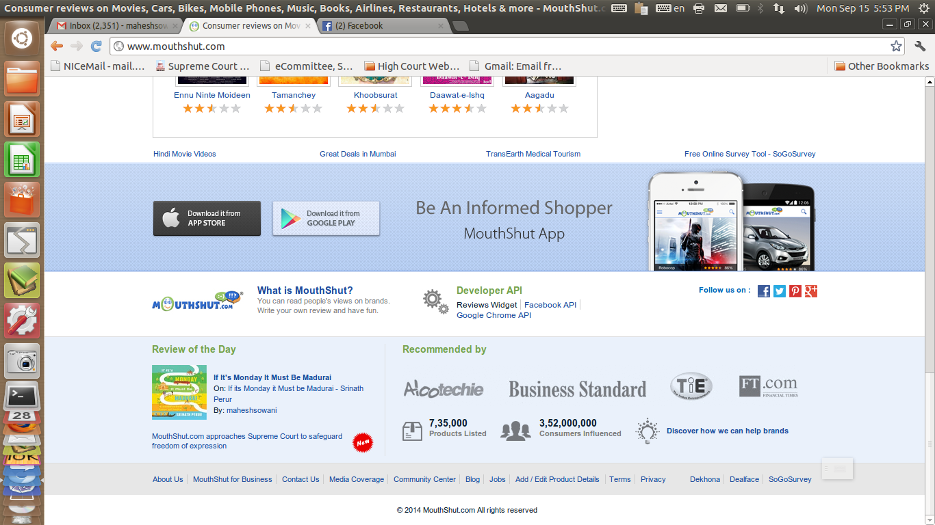This screenshot has width=935, height=525.
Task: Open the Media Coverage footer link
Action: click(x=357, y=479)
